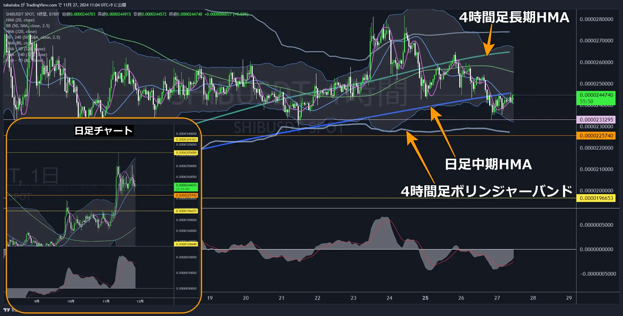
Task: Click the 0.0000280000 price axis value
Action: 597,19
